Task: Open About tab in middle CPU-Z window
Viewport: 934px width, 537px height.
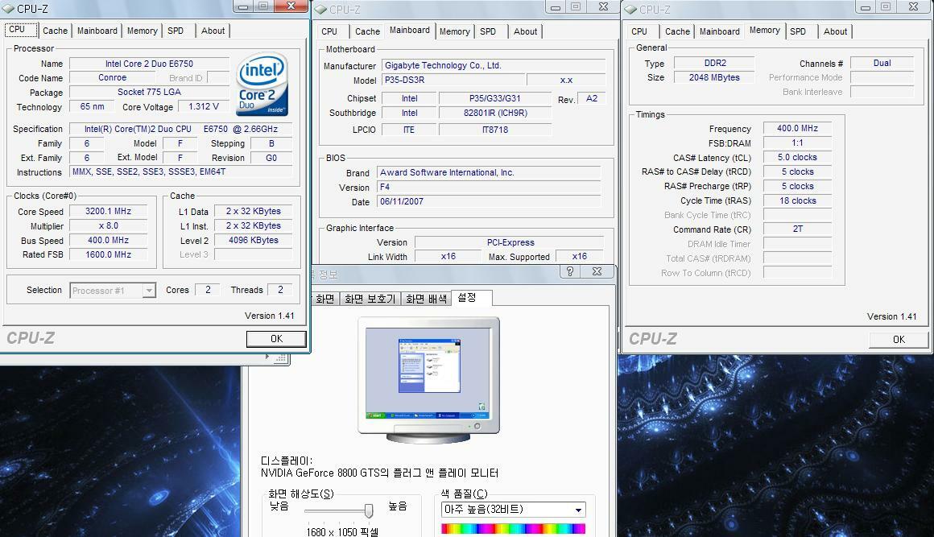Action: pos(525,31)
